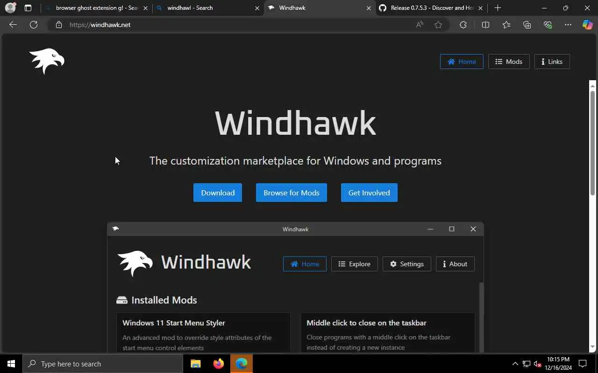Open Edge Settings and more ellipsis

click(568, 25)
